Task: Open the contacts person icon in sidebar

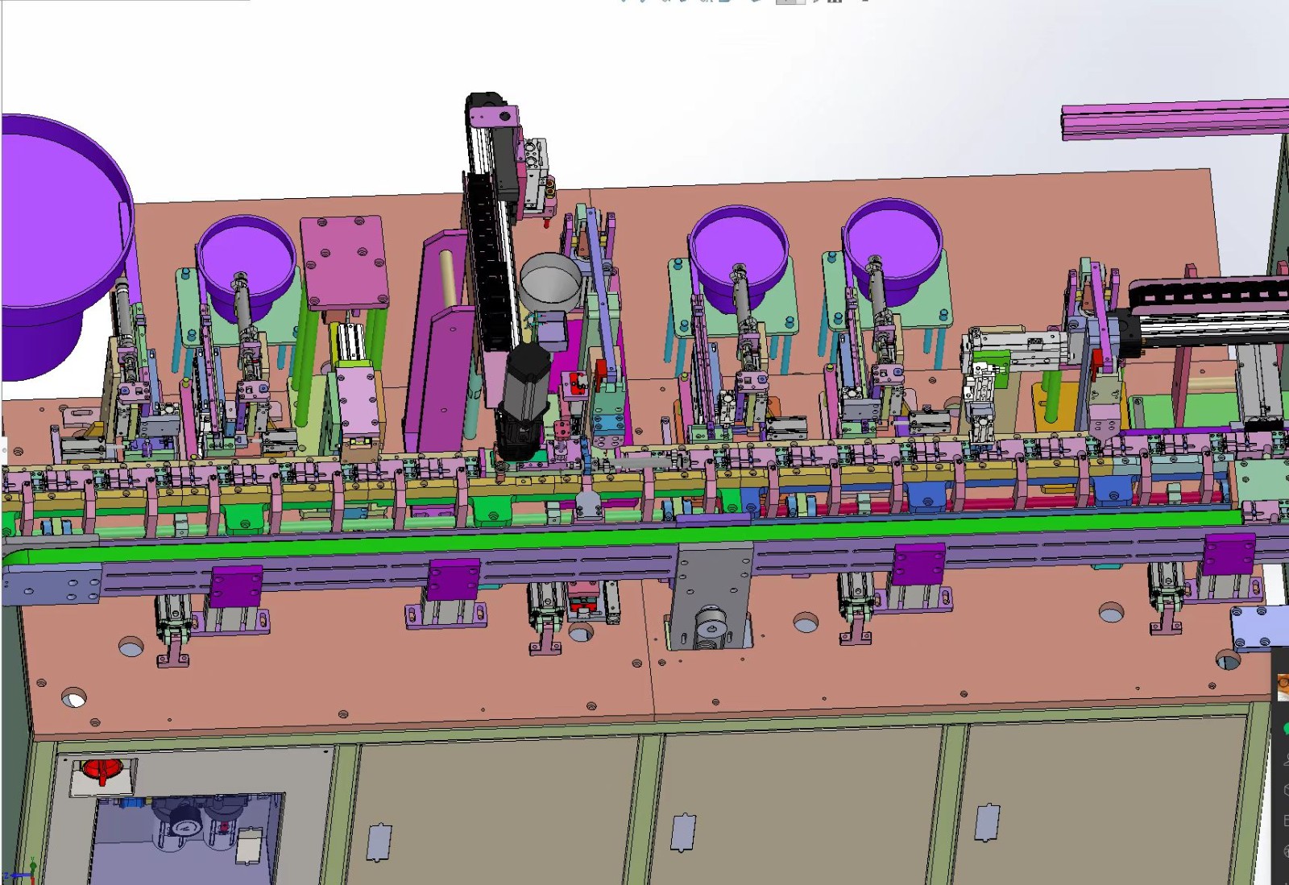Action: [1285, 759]
